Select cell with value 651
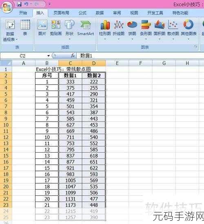 (94, 162)
